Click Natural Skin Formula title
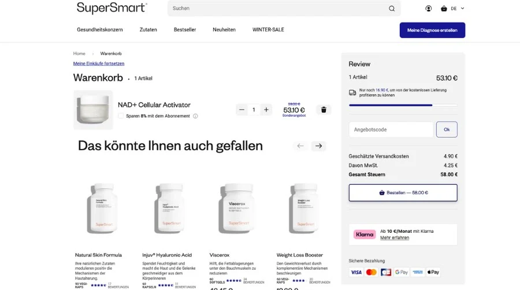 click(x=98, y=255)
